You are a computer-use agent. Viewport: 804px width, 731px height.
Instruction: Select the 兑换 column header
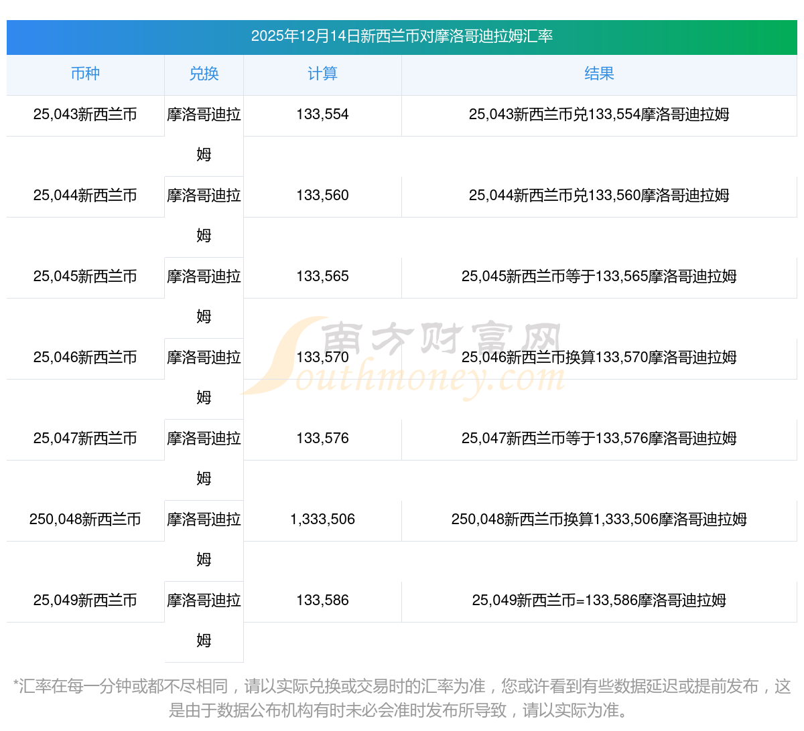(x=204, y=74)
